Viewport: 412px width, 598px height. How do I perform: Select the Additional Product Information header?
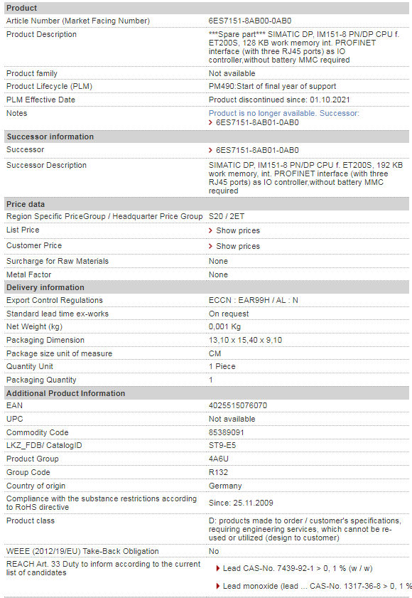coord(207,393)
